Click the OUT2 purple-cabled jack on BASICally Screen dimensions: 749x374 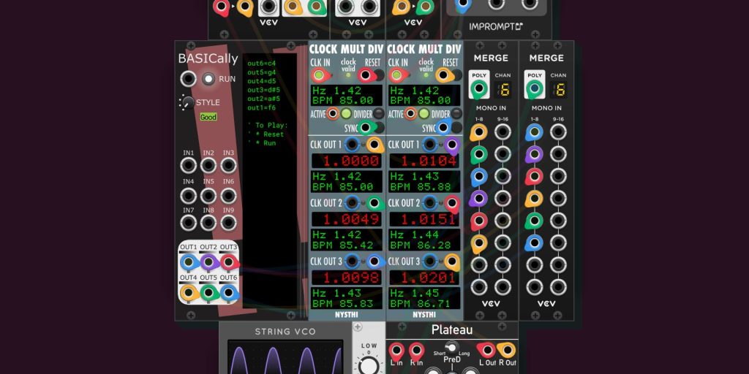point(208,262)
